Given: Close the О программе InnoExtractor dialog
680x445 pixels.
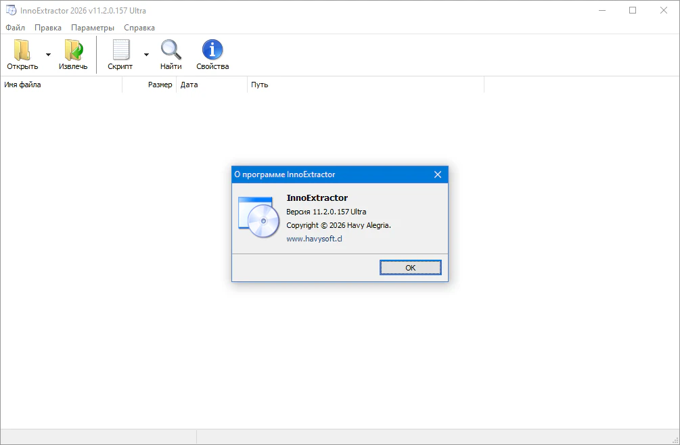Looking at the screenshot, I should point(438,174).
